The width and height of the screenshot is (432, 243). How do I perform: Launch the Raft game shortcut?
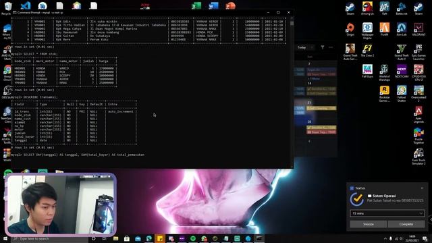click(384, 7)
